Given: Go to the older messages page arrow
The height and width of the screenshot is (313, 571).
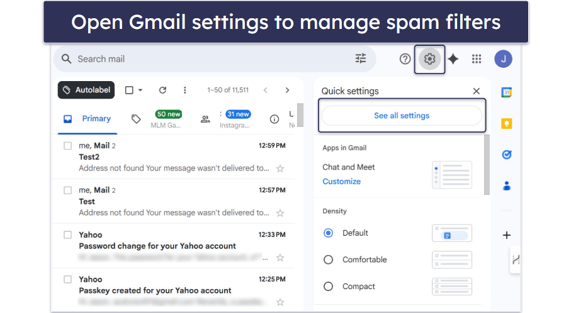Looking at the screenshot, I should (x=287, y=90).
